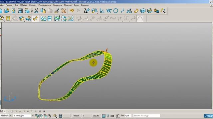
Task: Click the blue fillet surface icon
Action: 50,19
